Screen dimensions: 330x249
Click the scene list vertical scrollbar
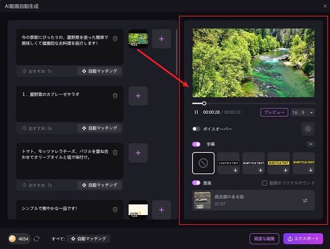[x=176, y=52]
